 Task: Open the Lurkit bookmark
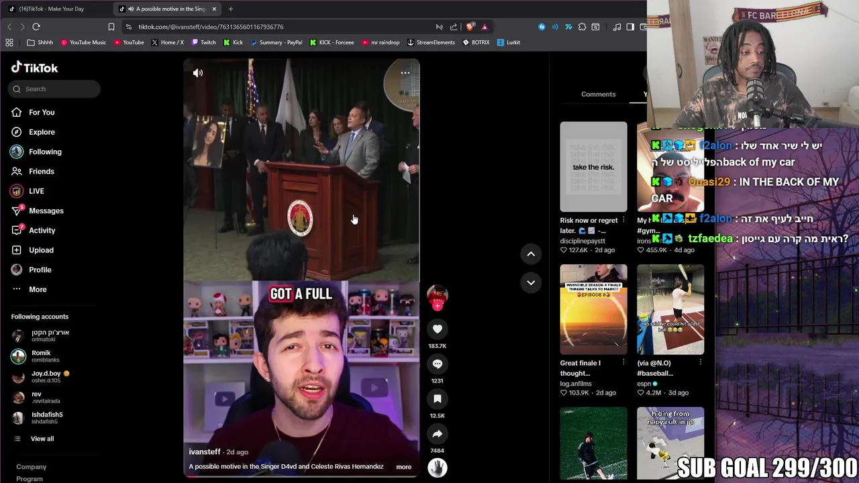tap(509, 42)
